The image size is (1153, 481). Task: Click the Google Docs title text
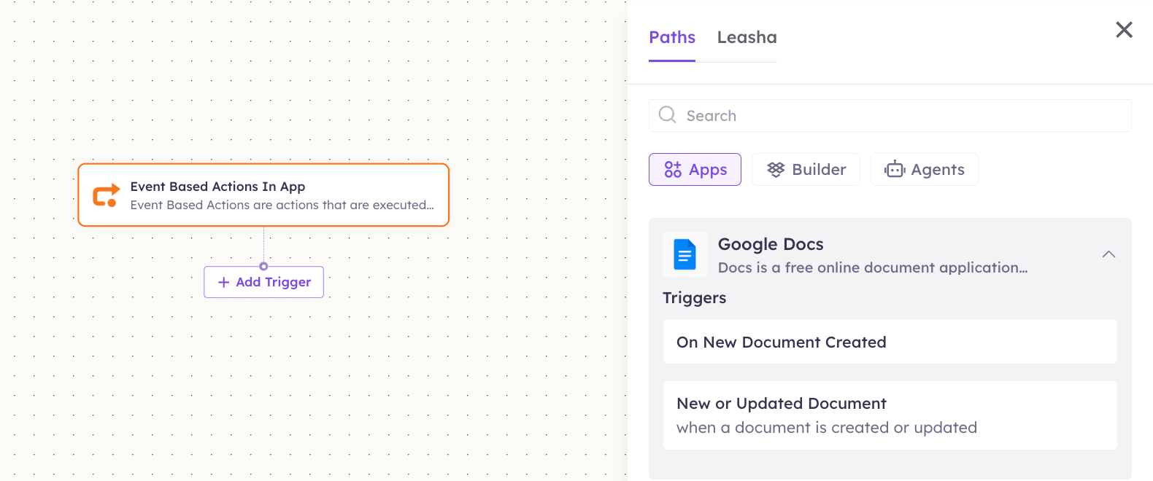(771, 244)
